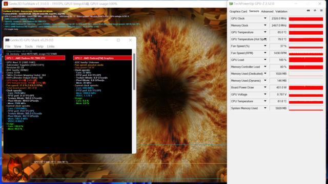Expand the CPU Temperature sensor dropdown
Image resolution: width=328 pixels, height=184 pixels.
point(265,101)
